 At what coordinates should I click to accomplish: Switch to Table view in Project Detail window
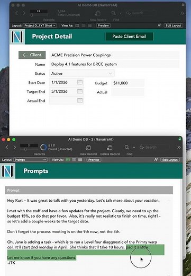(89, 25)
